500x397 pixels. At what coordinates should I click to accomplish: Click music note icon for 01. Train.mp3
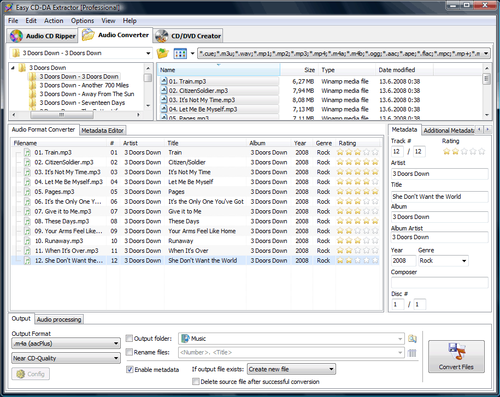coord(28,152)
